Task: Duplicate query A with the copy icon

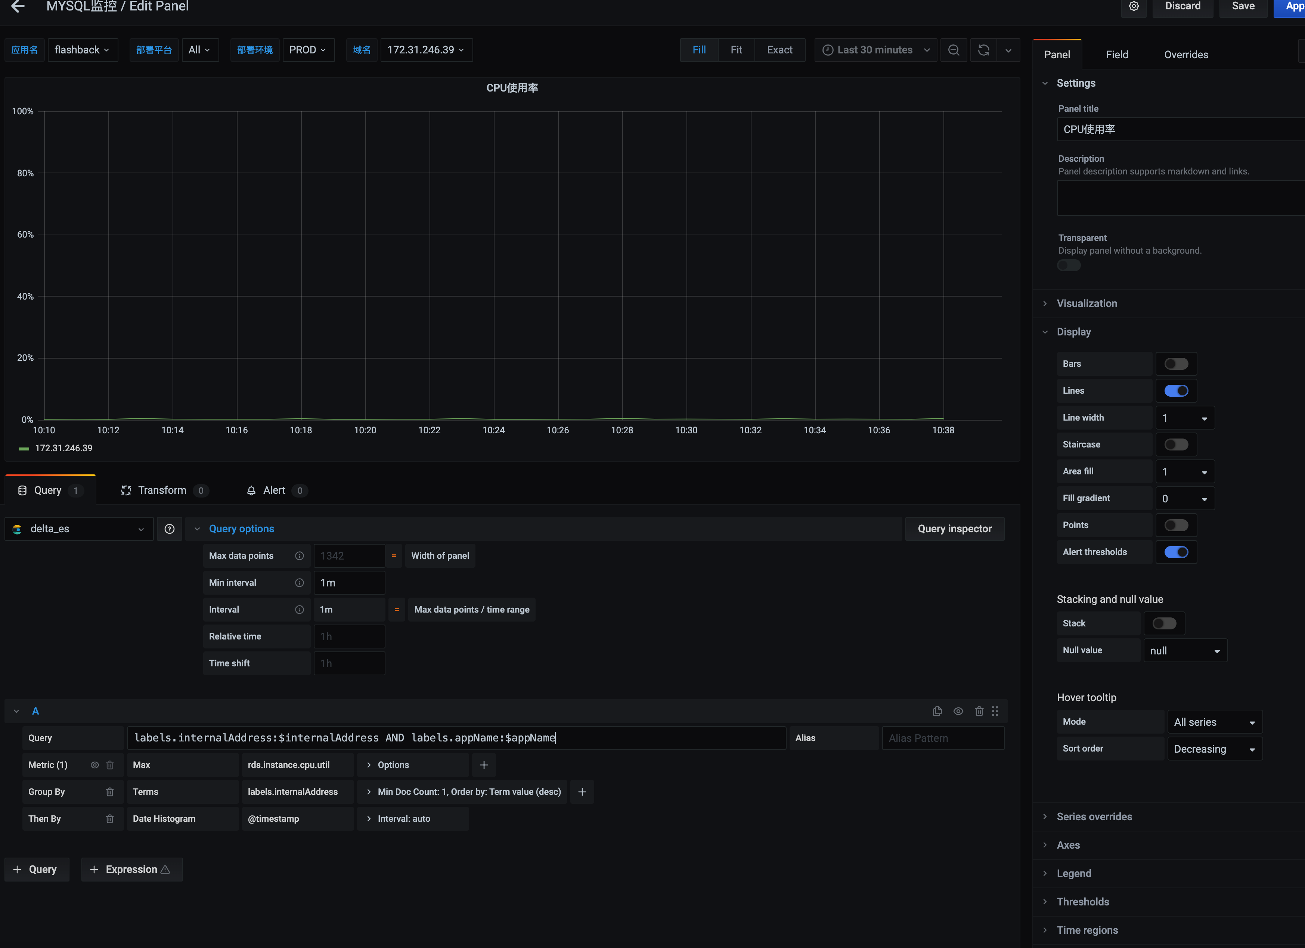Action: point(937,711)
